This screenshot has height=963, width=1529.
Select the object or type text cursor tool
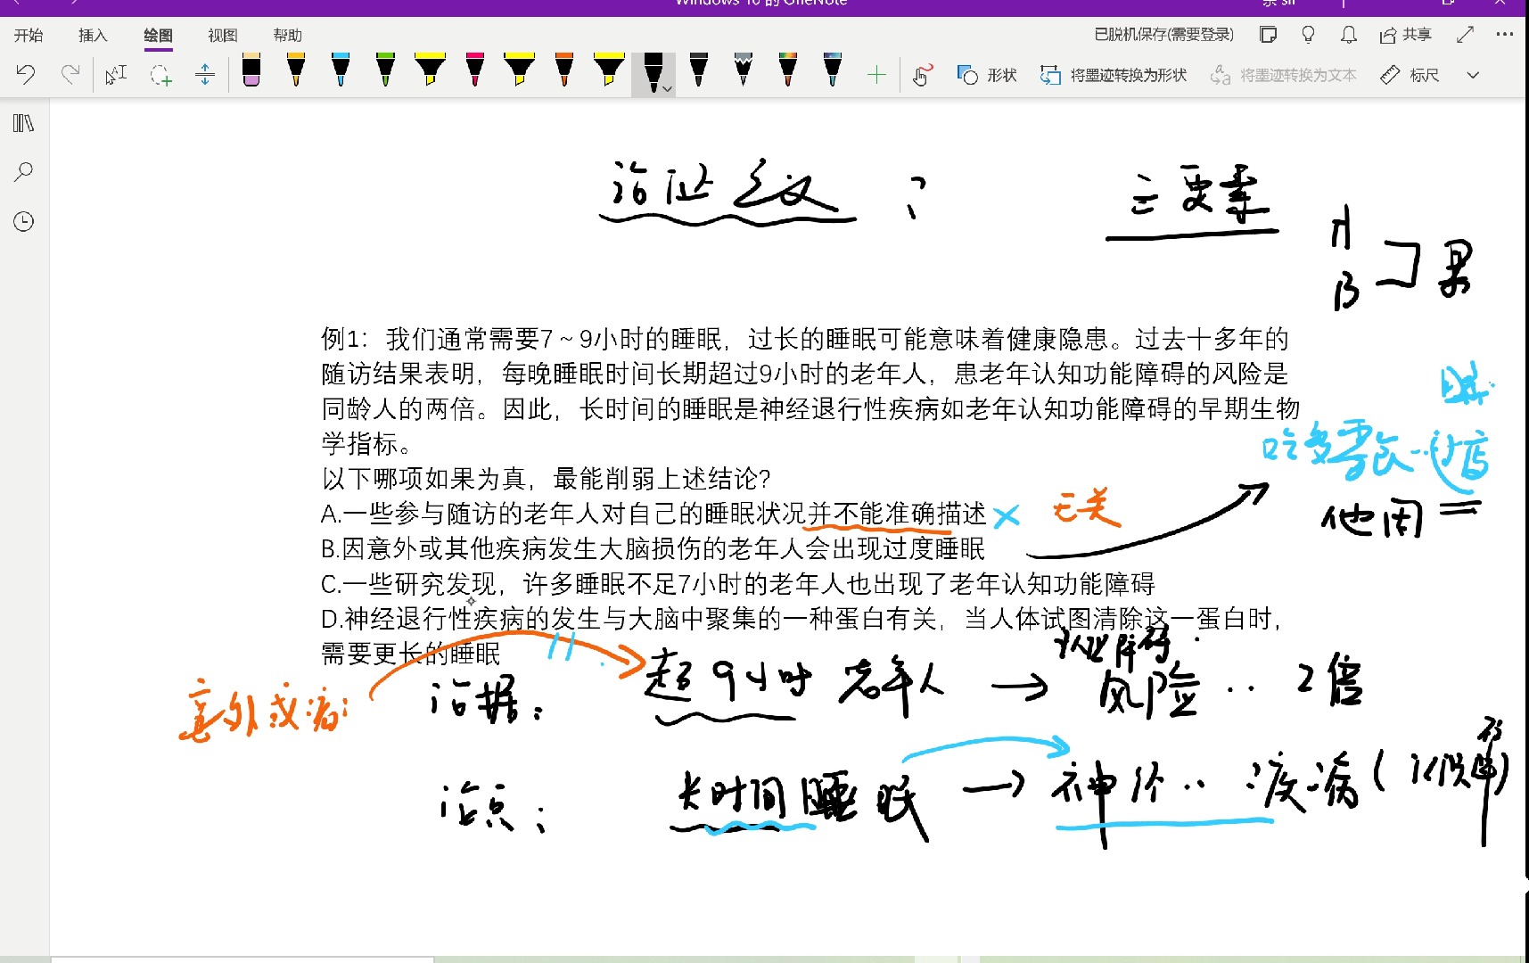coord(116,75)
